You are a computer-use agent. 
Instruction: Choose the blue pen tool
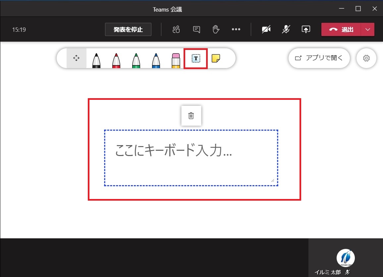[x=156, y=60]
